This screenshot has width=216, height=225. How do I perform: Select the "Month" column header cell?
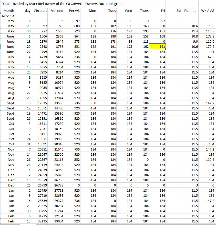9,11
